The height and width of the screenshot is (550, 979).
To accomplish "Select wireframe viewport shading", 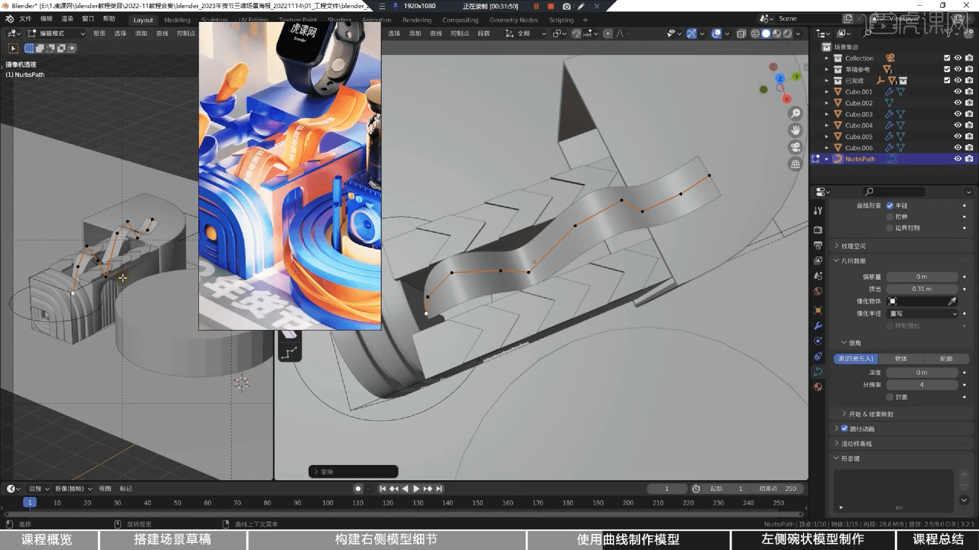I will click(755, 34).
